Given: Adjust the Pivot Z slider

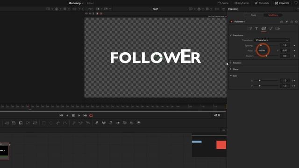Looking at the screenshot, I should [x=267, y=56].
